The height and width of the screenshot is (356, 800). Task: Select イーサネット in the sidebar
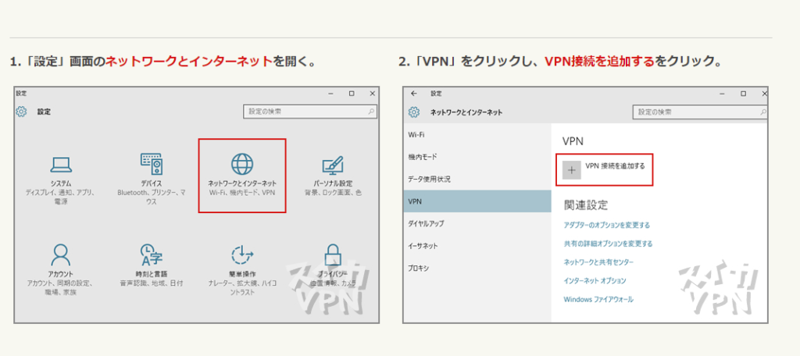pyautogui.click(x=477, y=246)
